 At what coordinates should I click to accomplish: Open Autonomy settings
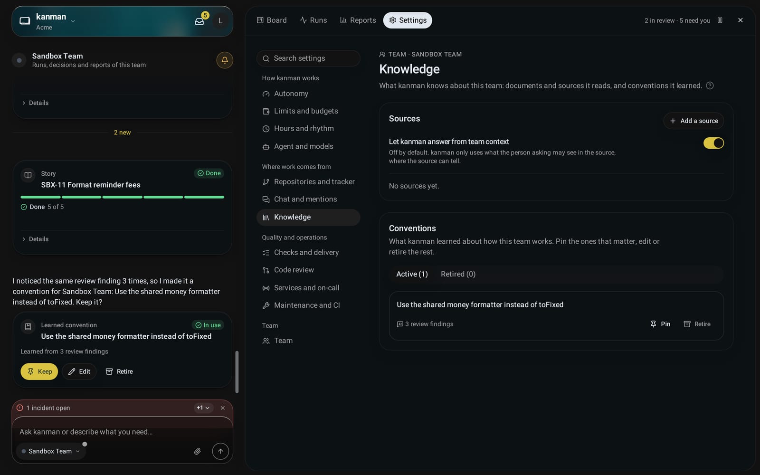point(308,94)
